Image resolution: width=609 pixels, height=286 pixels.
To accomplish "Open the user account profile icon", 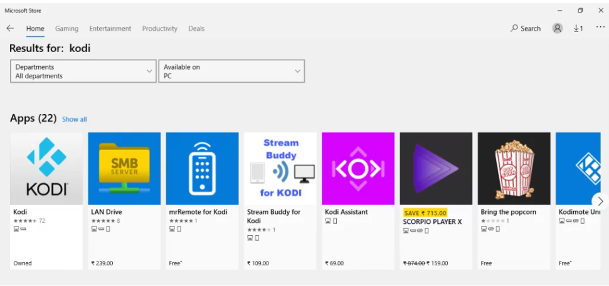I will coord(558,28).
